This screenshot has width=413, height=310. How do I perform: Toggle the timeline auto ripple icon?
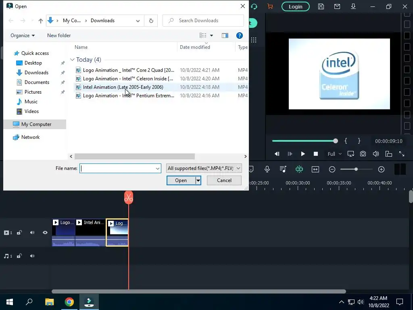[x=299, y=169]
